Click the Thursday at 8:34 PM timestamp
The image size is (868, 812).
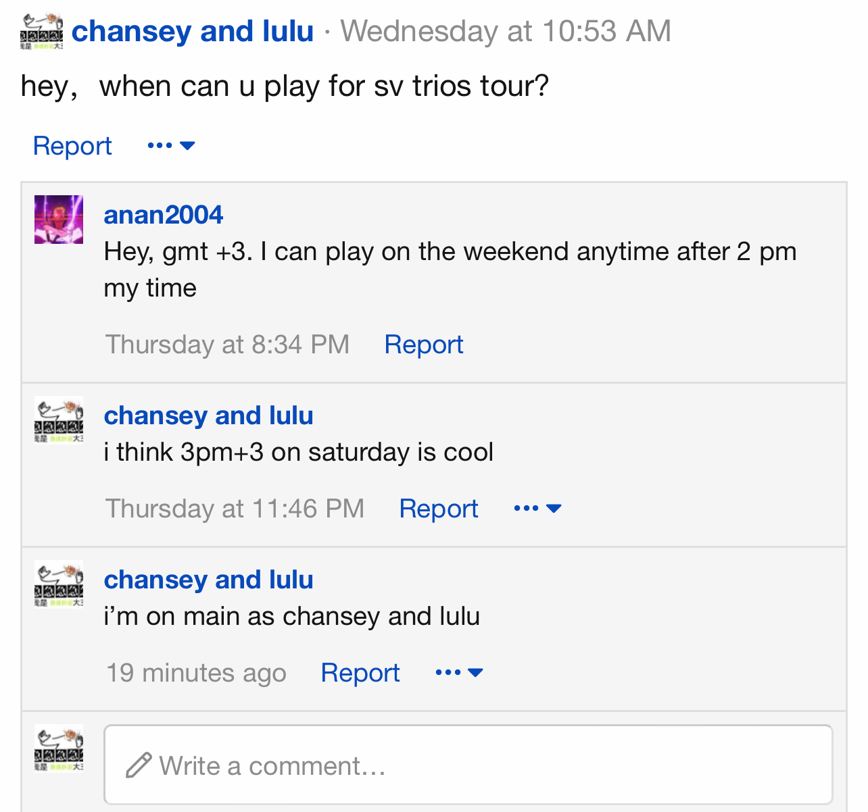click(x=227, y=345)
